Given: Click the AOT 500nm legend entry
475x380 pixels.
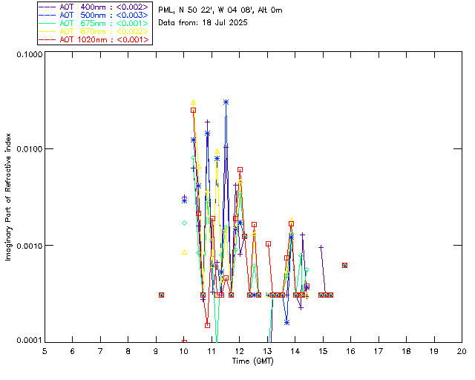Looking at the screenshot, I should point(94,15).
